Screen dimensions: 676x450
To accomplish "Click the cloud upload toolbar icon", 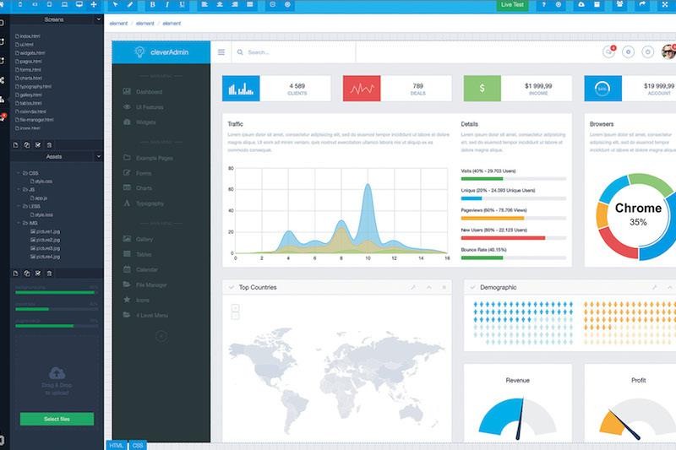I will pos(581,4).
